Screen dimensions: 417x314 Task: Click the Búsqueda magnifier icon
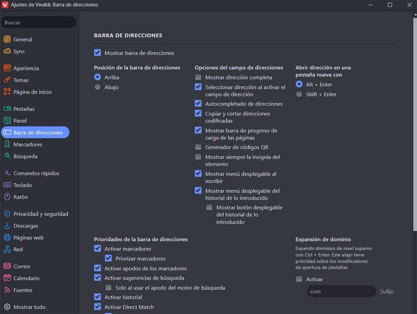point(7,156)
